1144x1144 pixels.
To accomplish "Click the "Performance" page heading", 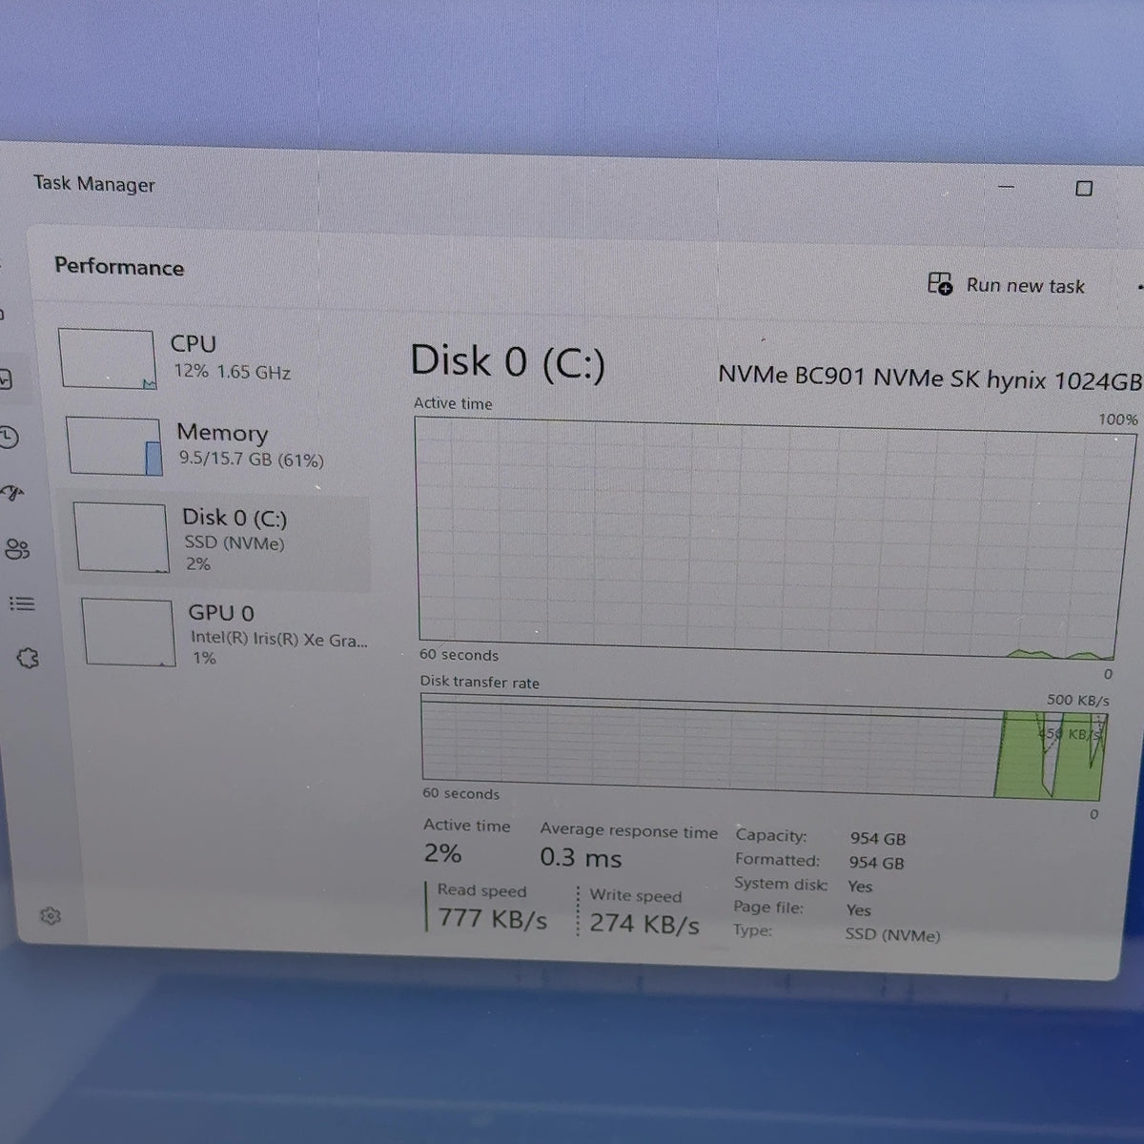I will pos(119,267).
